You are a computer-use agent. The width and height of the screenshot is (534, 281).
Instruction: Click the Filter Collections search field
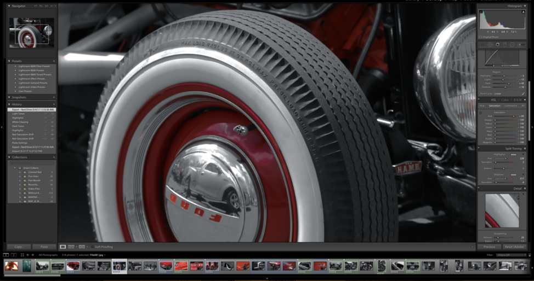[32, 163]
